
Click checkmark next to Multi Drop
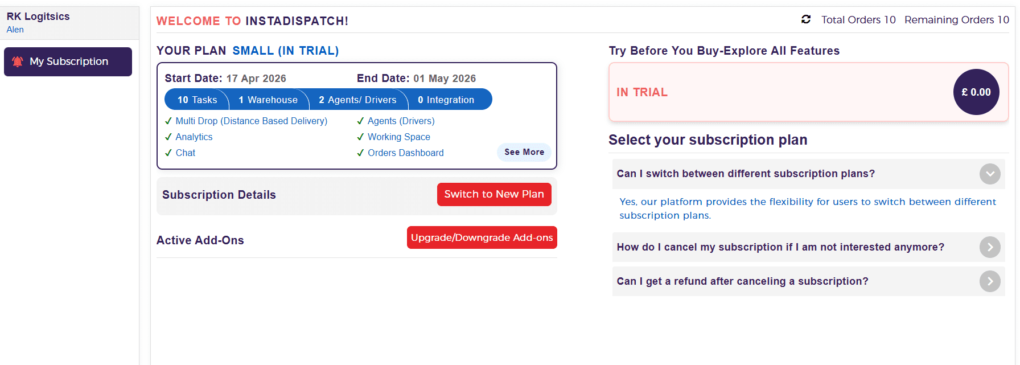pyautogui.click(x=168, y=121)
